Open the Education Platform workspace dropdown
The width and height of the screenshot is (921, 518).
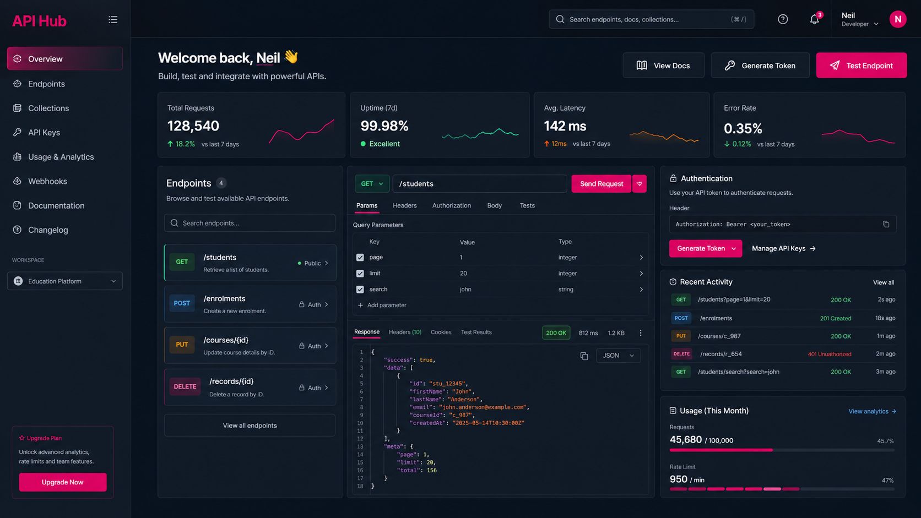pos(65,281)
